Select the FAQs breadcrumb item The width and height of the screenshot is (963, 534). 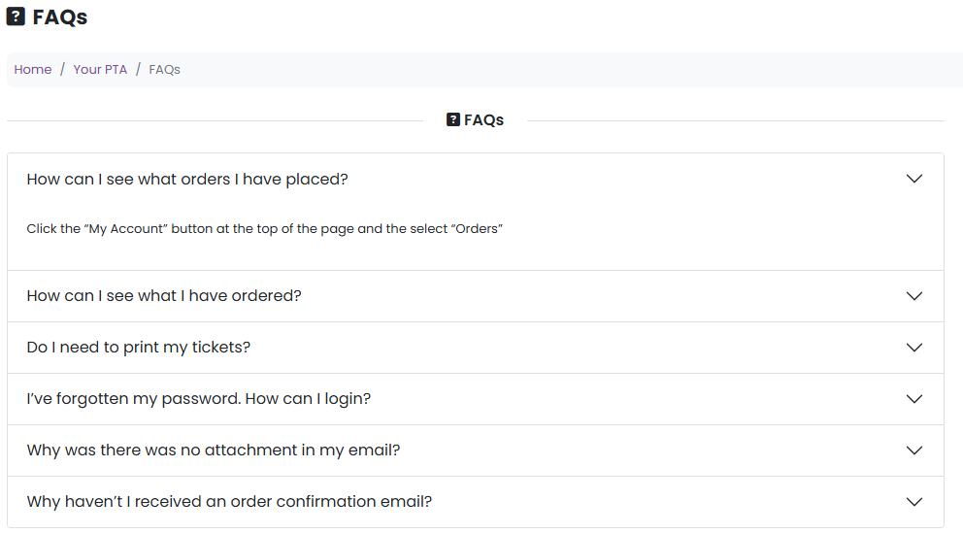coord(164,70)
